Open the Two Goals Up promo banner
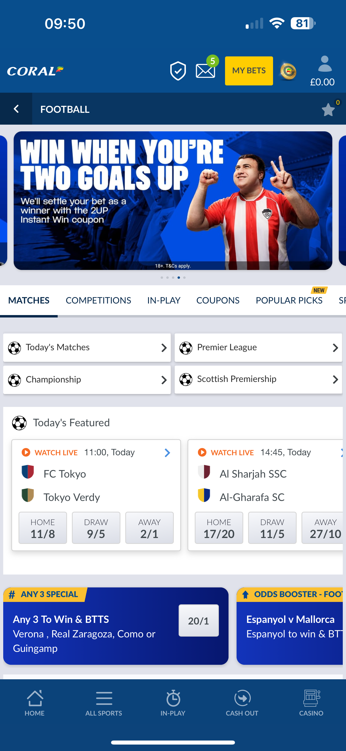The image size is (346, 751). point(173,201)
